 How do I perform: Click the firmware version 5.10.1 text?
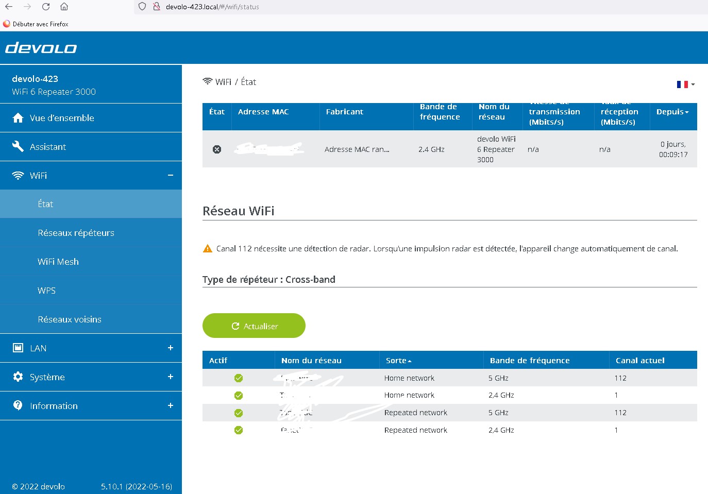[137, 486]
